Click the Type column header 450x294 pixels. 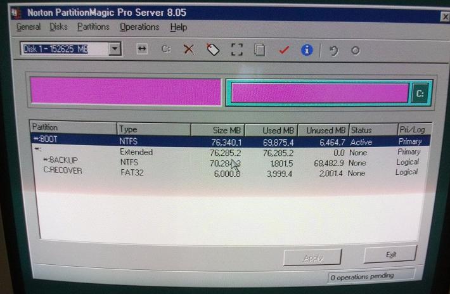click(154, 129)
